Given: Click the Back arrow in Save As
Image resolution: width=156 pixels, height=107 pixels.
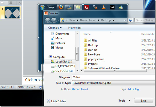Looking at the screenshot, I should [x=48, y=20].
